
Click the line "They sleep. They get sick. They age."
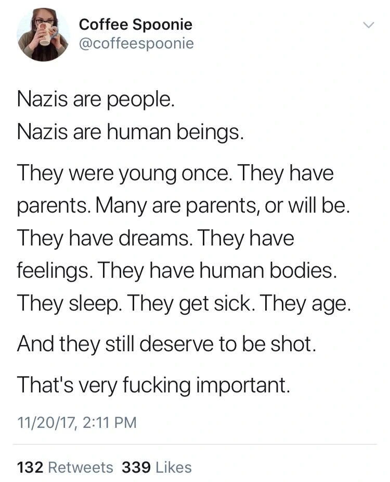pyautogui.click(x=184, y=303)
